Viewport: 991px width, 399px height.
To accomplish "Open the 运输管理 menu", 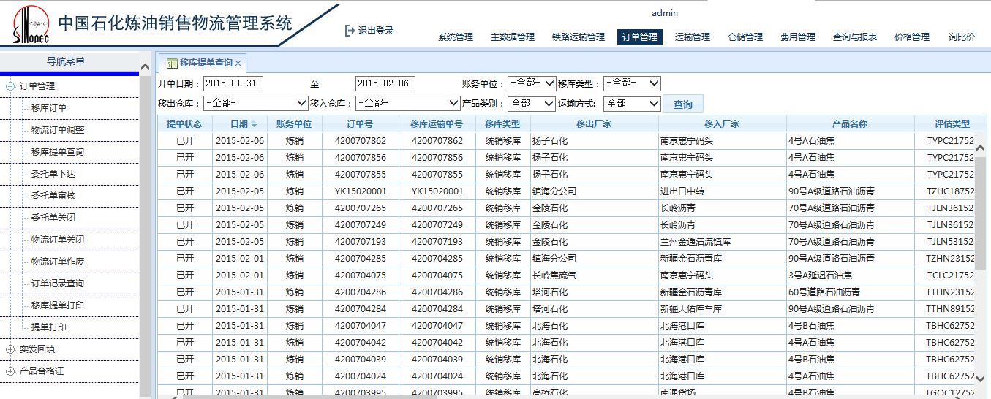I will (693, 37).
